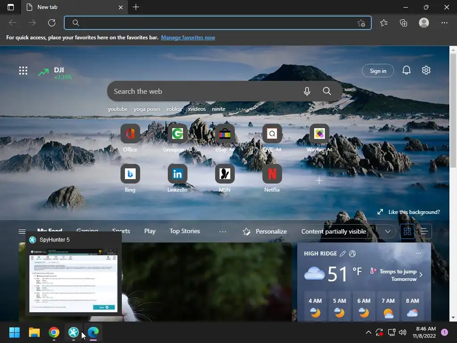Show more suggested searches ellipsis
457x343 pixels.
239,109
